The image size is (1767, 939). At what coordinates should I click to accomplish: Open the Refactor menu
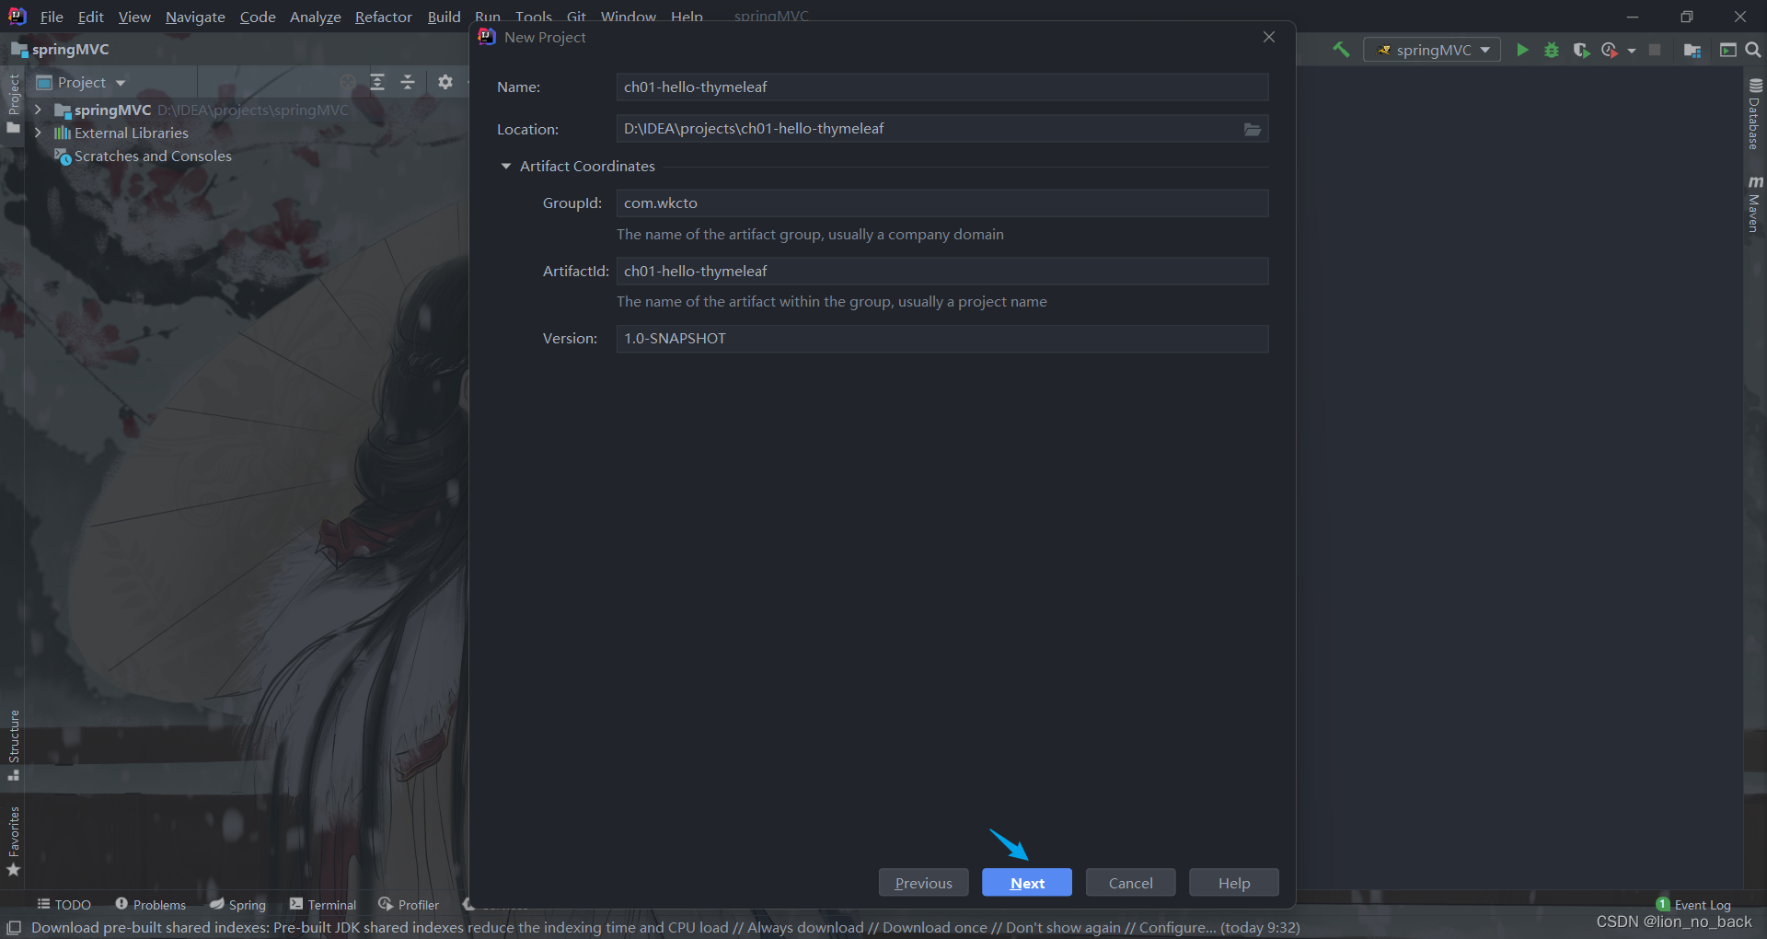tap(384, 17)
